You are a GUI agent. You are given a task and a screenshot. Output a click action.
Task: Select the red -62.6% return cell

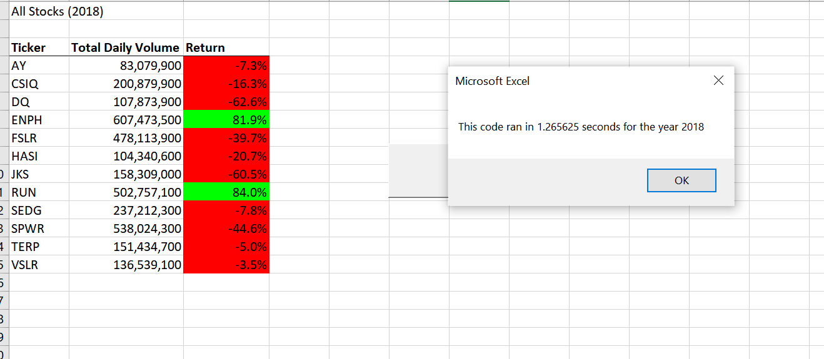click(226, 102)
